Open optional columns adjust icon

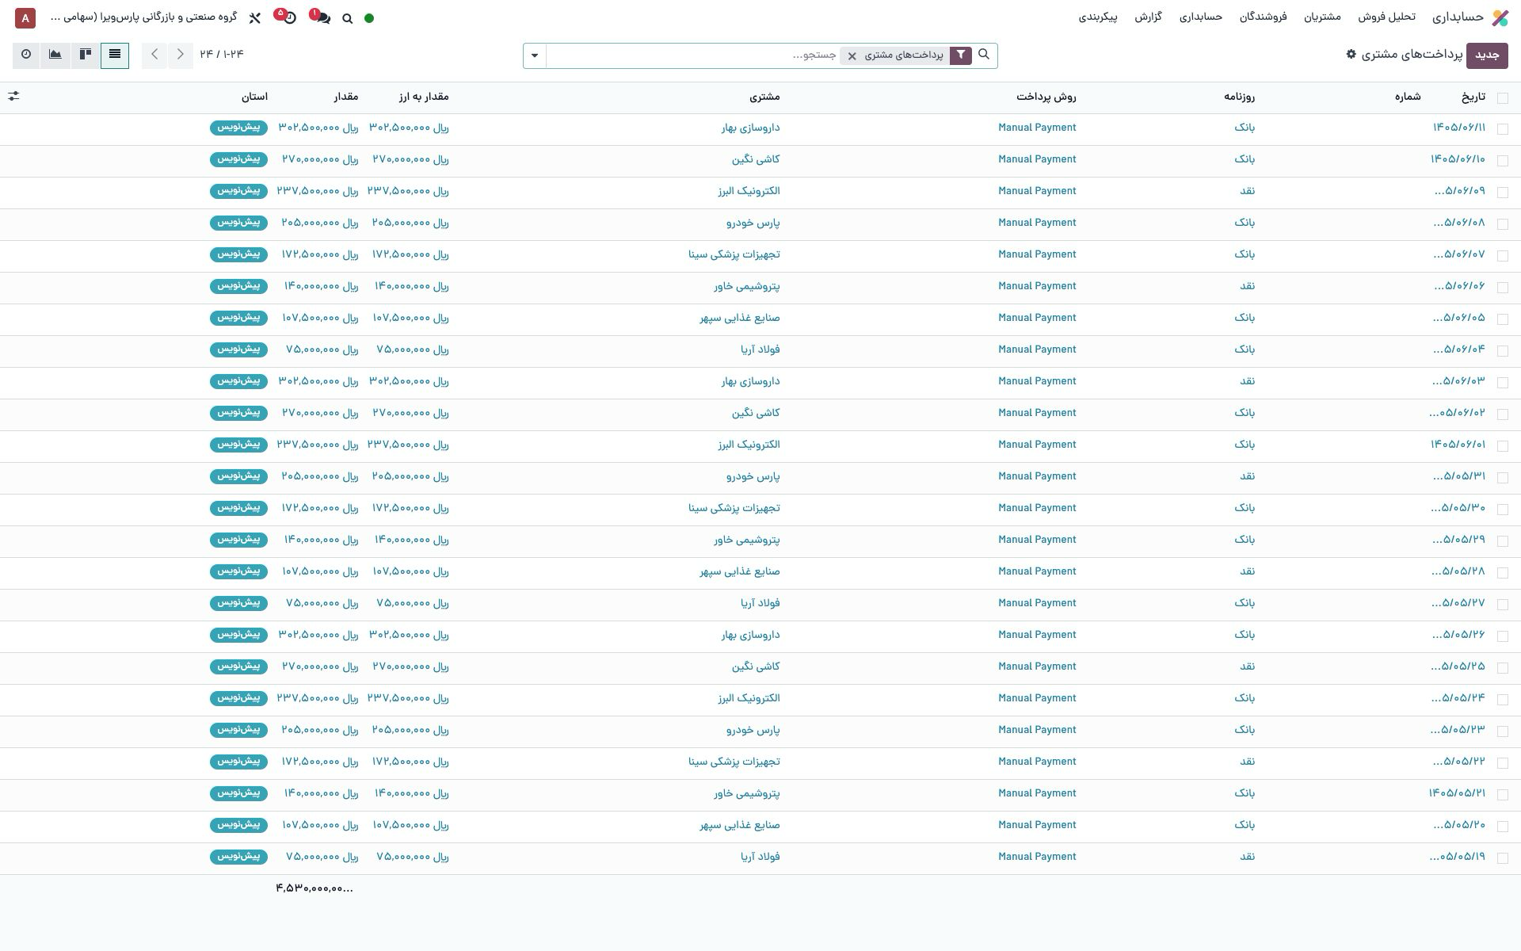[x=13, y=97]
